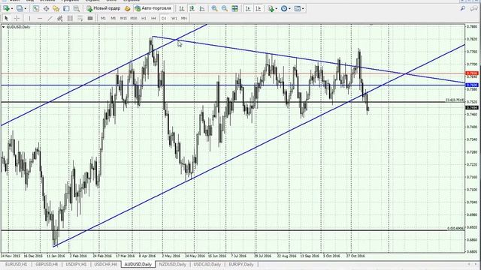Open the New Chart dropdown arrow
This screenshot has height=270, width=481.
[12, 8]
